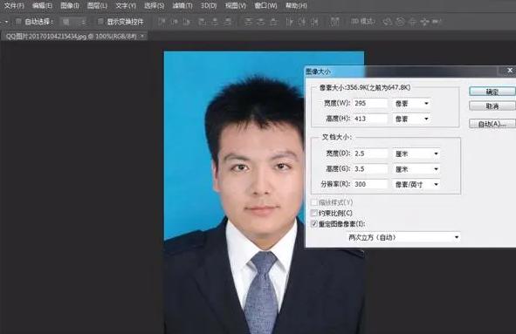Screen dimensions: 516x334
Task: Click the align right edges icon
Action: (x=227, y=22)
